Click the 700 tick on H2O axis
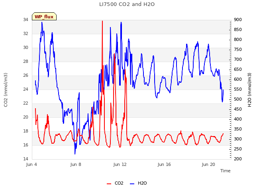The width and height of the screenshot is (255, 191). pos(238,59)
